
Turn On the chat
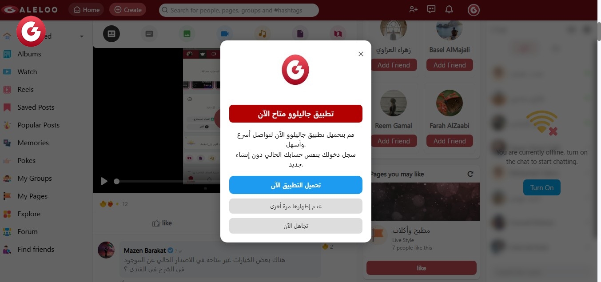coord(542,187)
